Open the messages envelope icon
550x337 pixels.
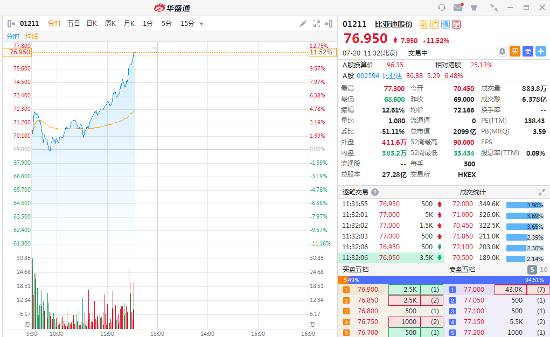pyautogui.click(x=458, y=8)
